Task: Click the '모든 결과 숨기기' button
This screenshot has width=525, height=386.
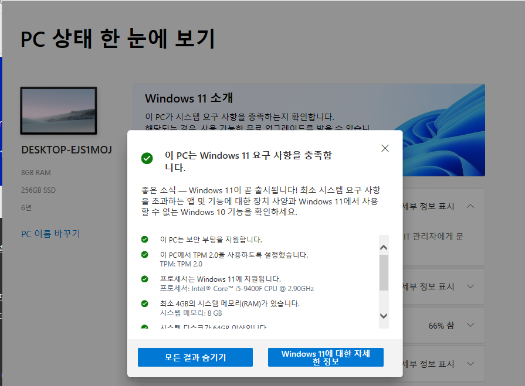Action: 195,357
